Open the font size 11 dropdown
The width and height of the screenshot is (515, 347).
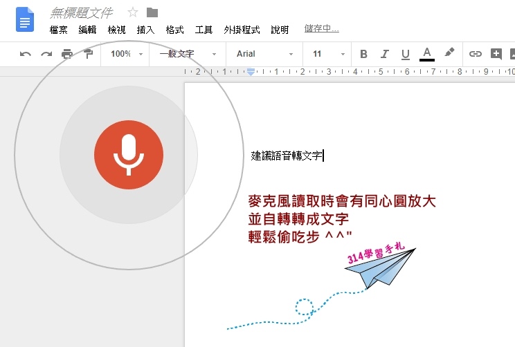(328, 54)
